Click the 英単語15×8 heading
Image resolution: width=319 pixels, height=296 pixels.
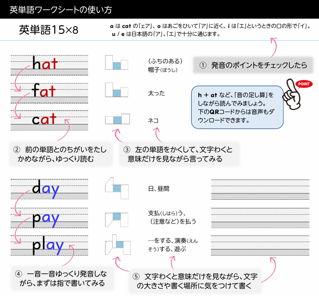[48, 30]
